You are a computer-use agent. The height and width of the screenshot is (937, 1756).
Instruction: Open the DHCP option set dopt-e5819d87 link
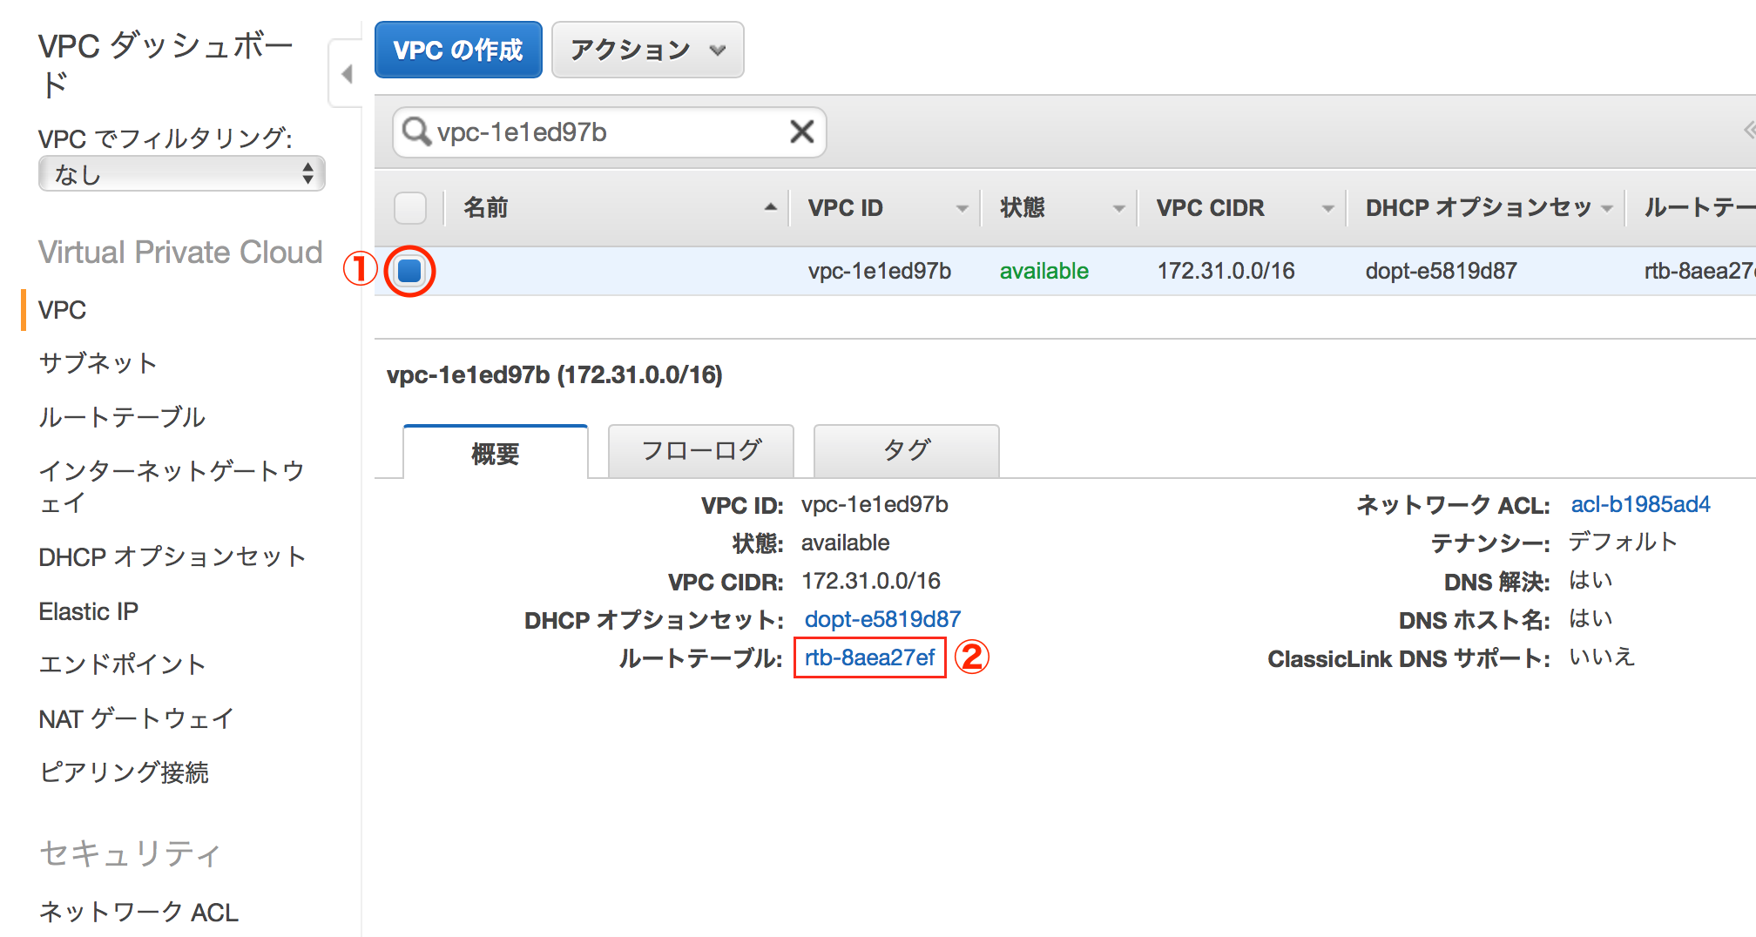[x=882, y=619]
